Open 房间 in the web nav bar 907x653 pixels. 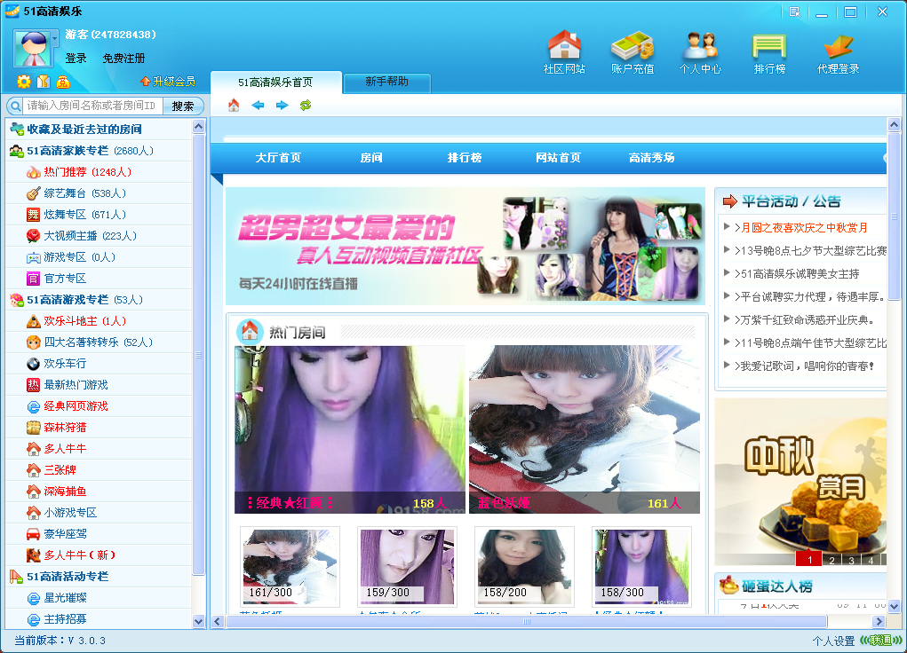(371, 158)
